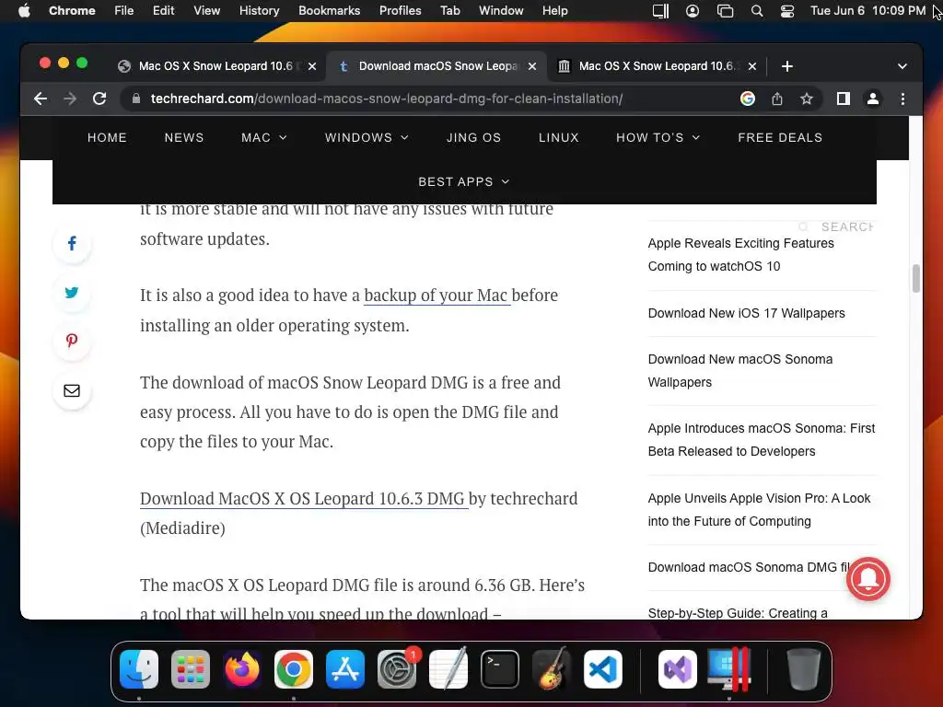Open Bookmarks menu in menu bar
Image resolution: width=943 pixels, height=707 pixels.
click(329, 11)
